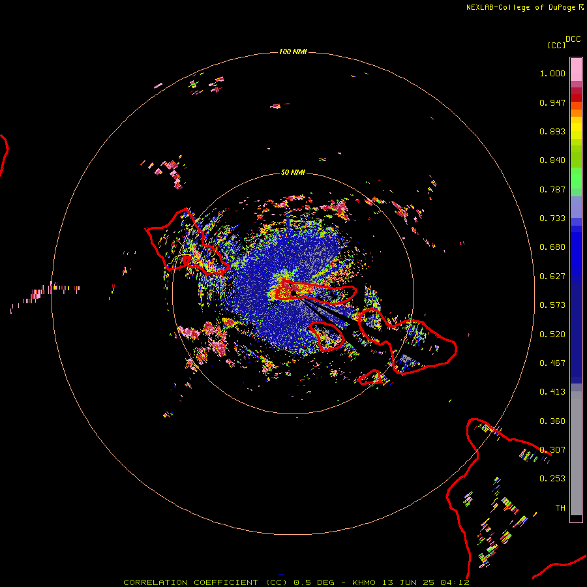Click the 0.840 legend value
Image resolution: width=587 pixels, height=587 pixels.
click(x=552, y=160)
